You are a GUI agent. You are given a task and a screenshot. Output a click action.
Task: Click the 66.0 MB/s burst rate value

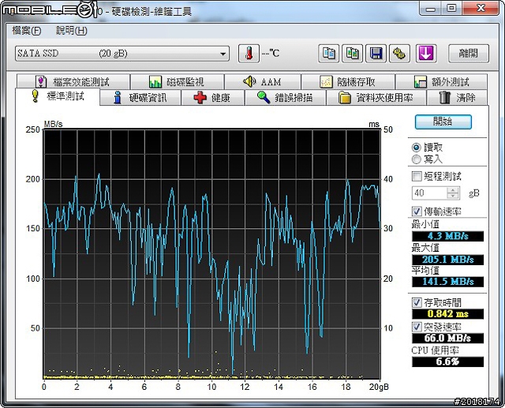pyautogui.click(x=447, y=338)
